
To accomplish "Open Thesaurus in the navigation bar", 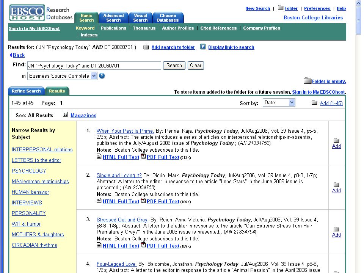I will click(144, 28).
